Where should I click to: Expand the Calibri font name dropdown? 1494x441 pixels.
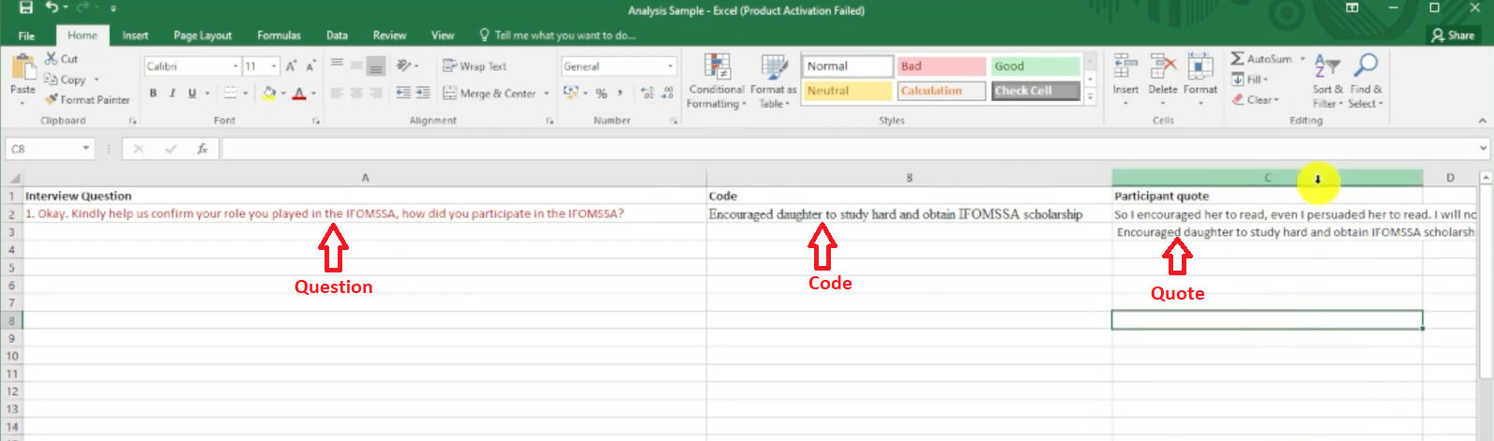click(235, 66)
